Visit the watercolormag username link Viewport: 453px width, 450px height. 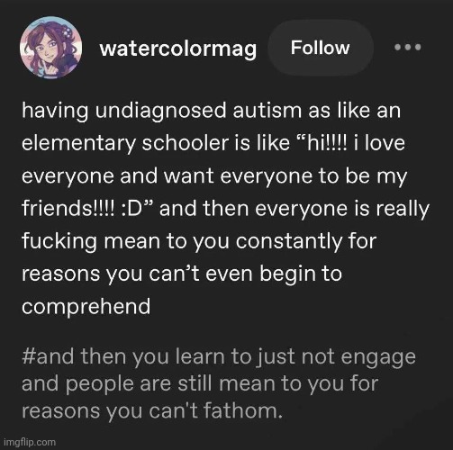coord(178,49)
